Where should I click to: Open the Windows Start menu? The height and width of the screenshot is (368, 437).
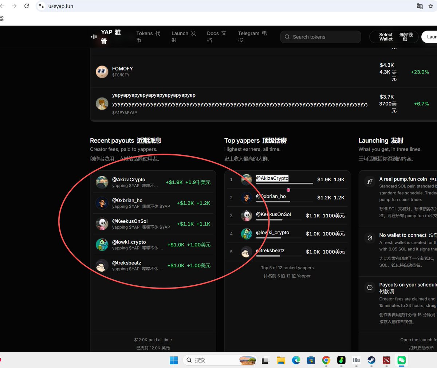(x=174, y=360)
